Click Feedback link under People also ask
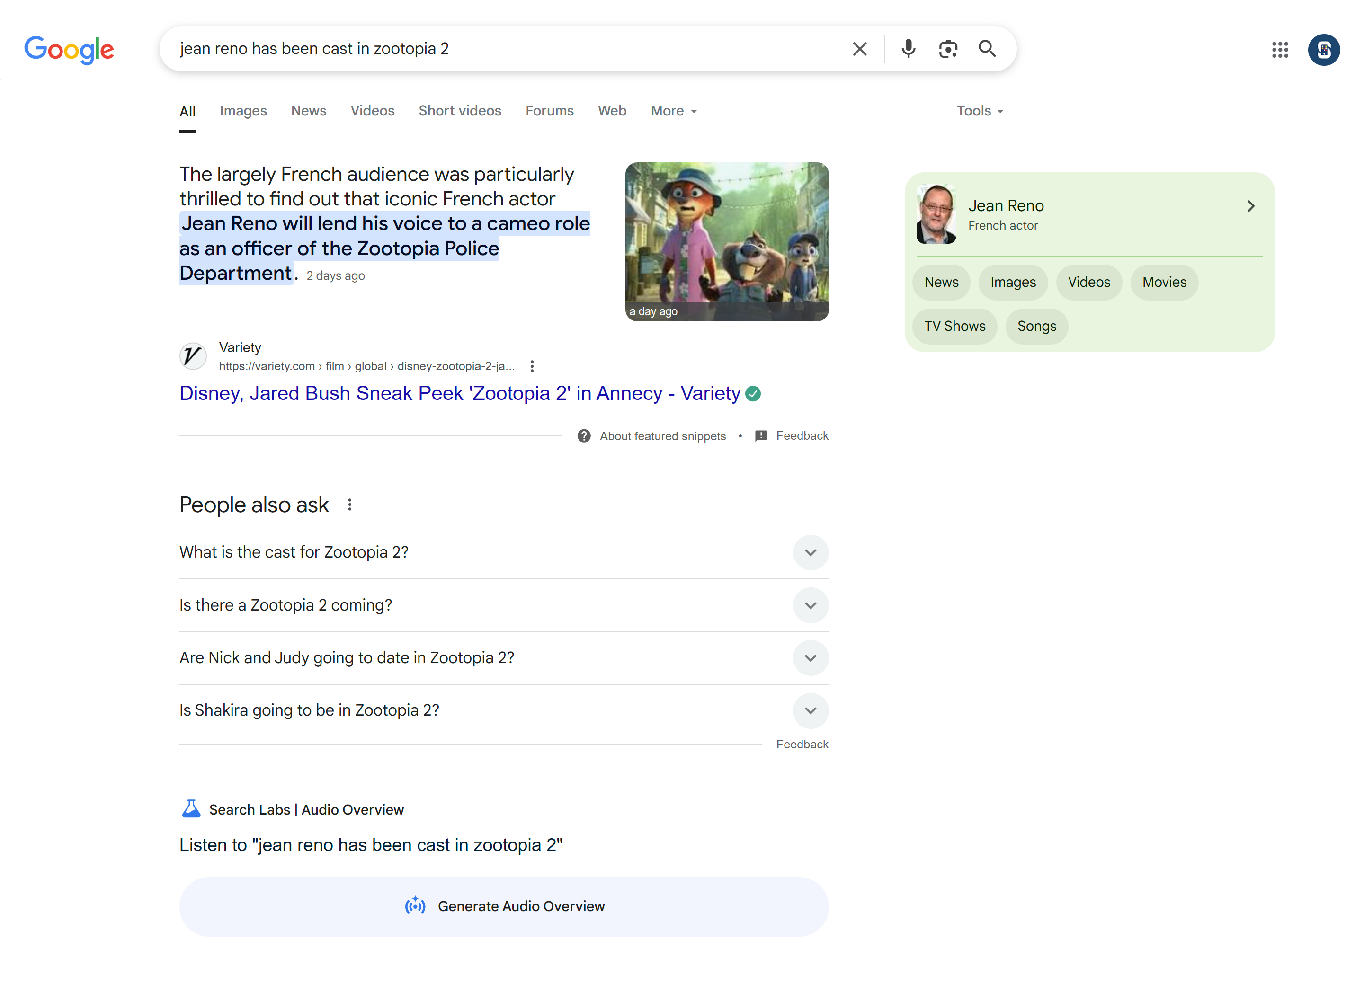 click(802, 744)
